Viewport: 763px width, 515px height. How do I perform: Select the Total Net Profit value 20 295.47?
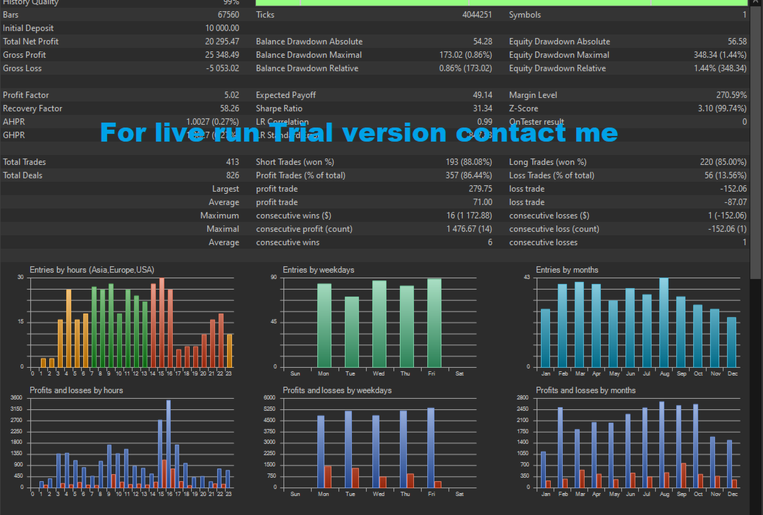point(222,42)
